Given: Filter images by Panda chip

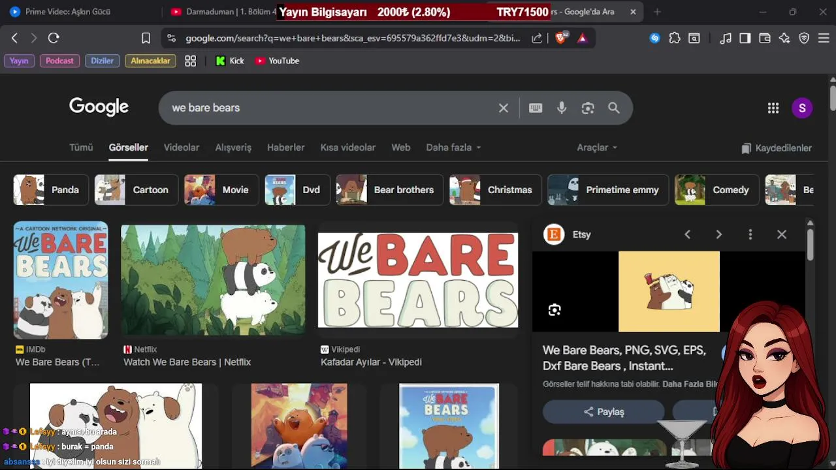Looking at the screenshot, I should (x=51, y=190).
